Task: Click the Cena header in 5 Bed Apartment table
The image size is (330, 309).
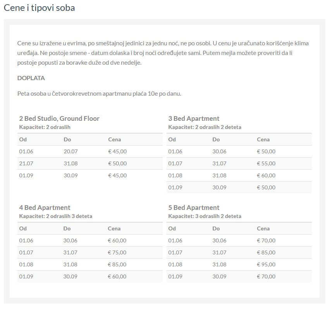Action: click(x=263, y=228)
